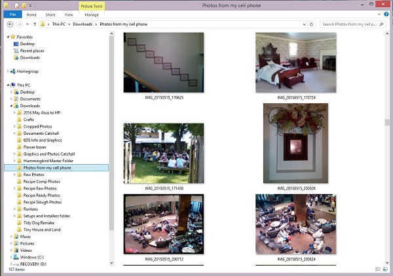The image size is (393, 276).
Task: Open the Cropped Photos folder
Action: pos(37,126)
